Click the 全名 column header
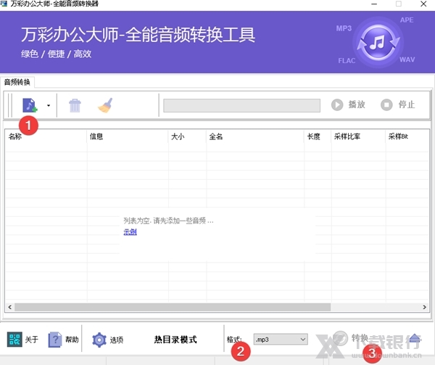This screenshot has height=365, width=435. (x=255, y=136)
